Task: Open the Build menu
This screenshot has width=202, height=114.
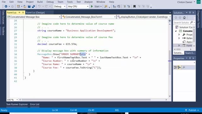Action: tap(40, 2)
